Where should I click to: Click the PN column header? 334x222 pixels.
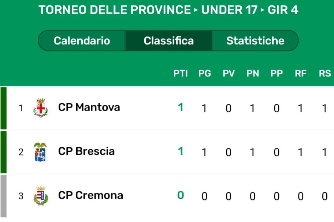point(253,74)
